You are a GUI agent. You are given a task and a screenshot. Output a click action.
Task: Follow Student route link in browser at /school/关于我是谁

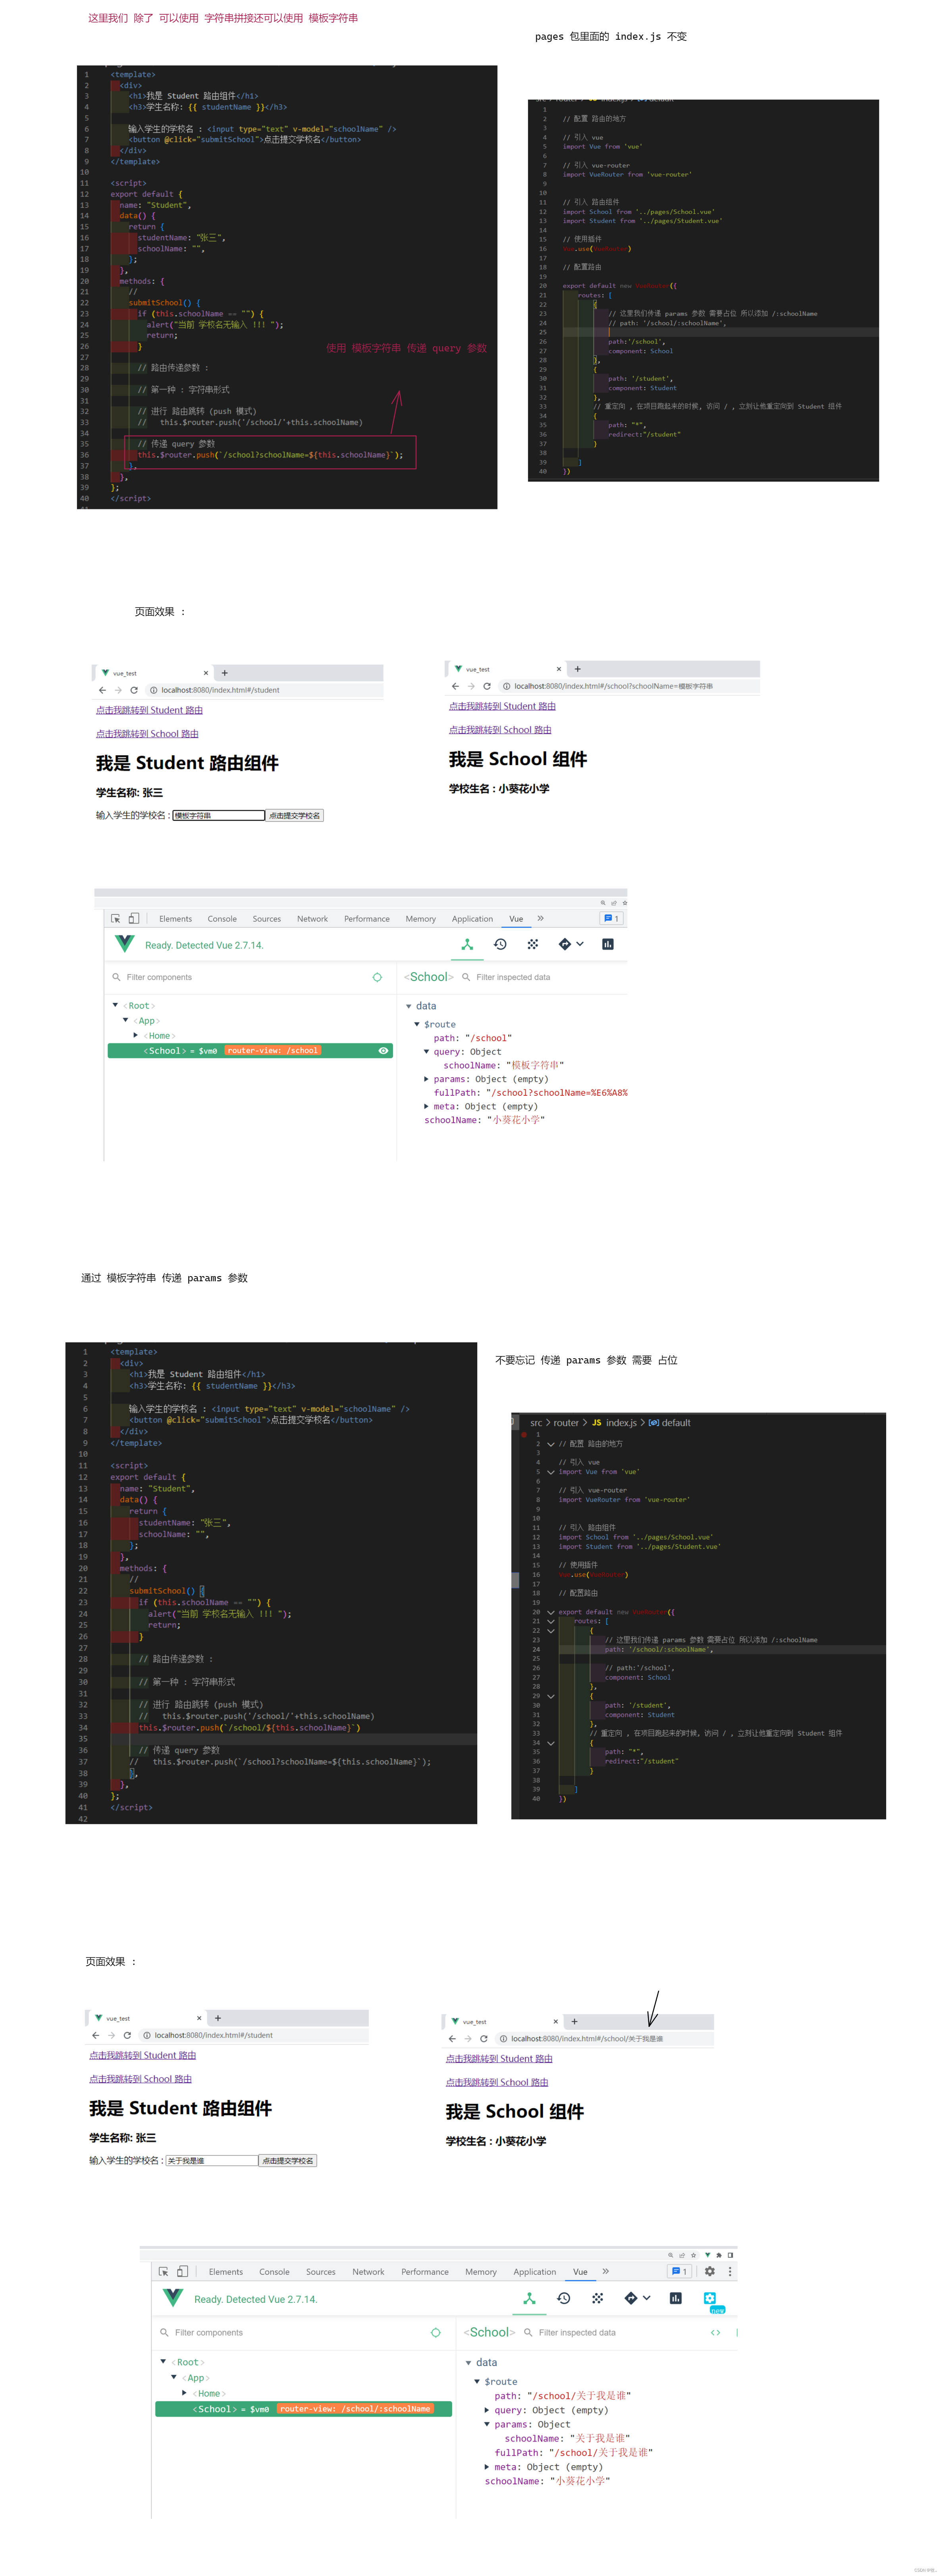(x=499, y=2059)
